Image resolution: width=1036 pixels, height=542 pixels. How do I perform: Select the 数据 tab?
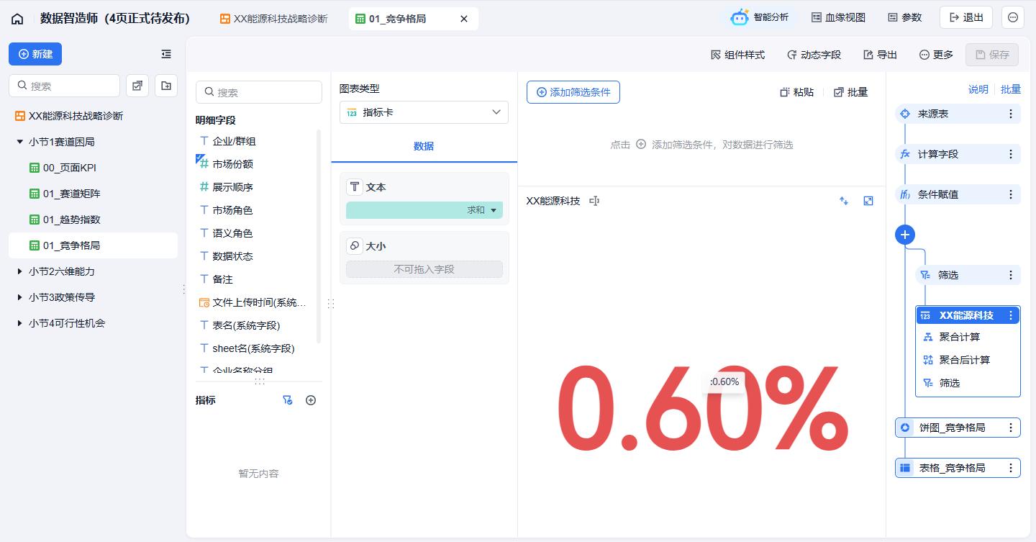[424, 146]
